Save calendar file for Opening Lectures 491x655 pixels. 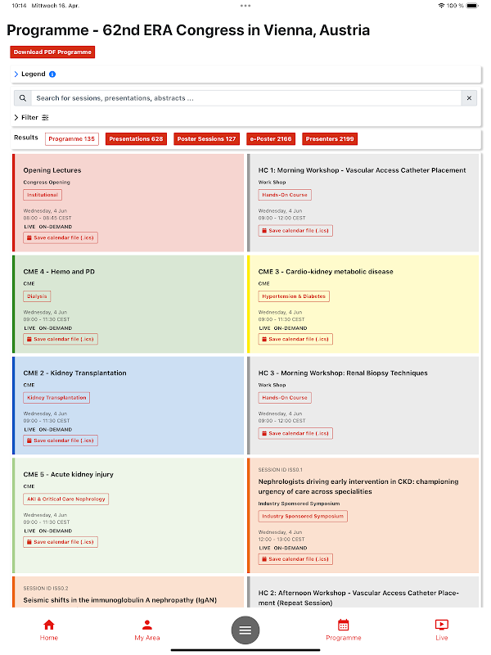(x=61, y=237)
